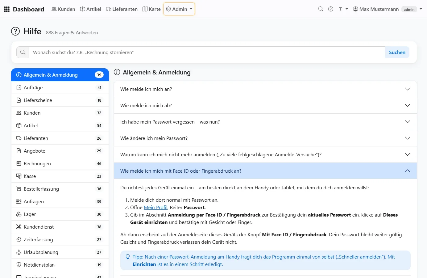Screen dimensions: 427x278
Task: Expand 'Wie ändere ich mein Passwort?' question
Action: tap(265, 138)
